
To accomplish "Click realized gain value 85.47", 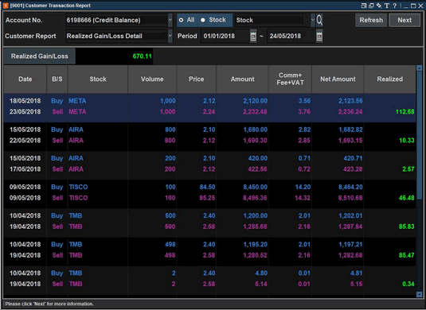I will [x=406, y=255].
